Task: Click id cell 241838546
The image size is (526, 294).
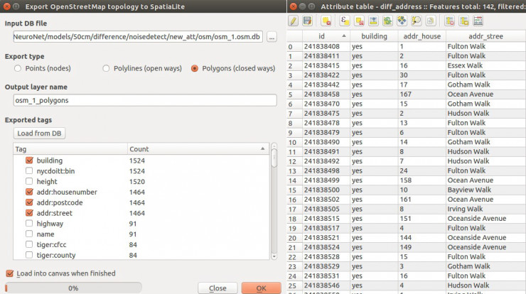Action: [326, 285]
